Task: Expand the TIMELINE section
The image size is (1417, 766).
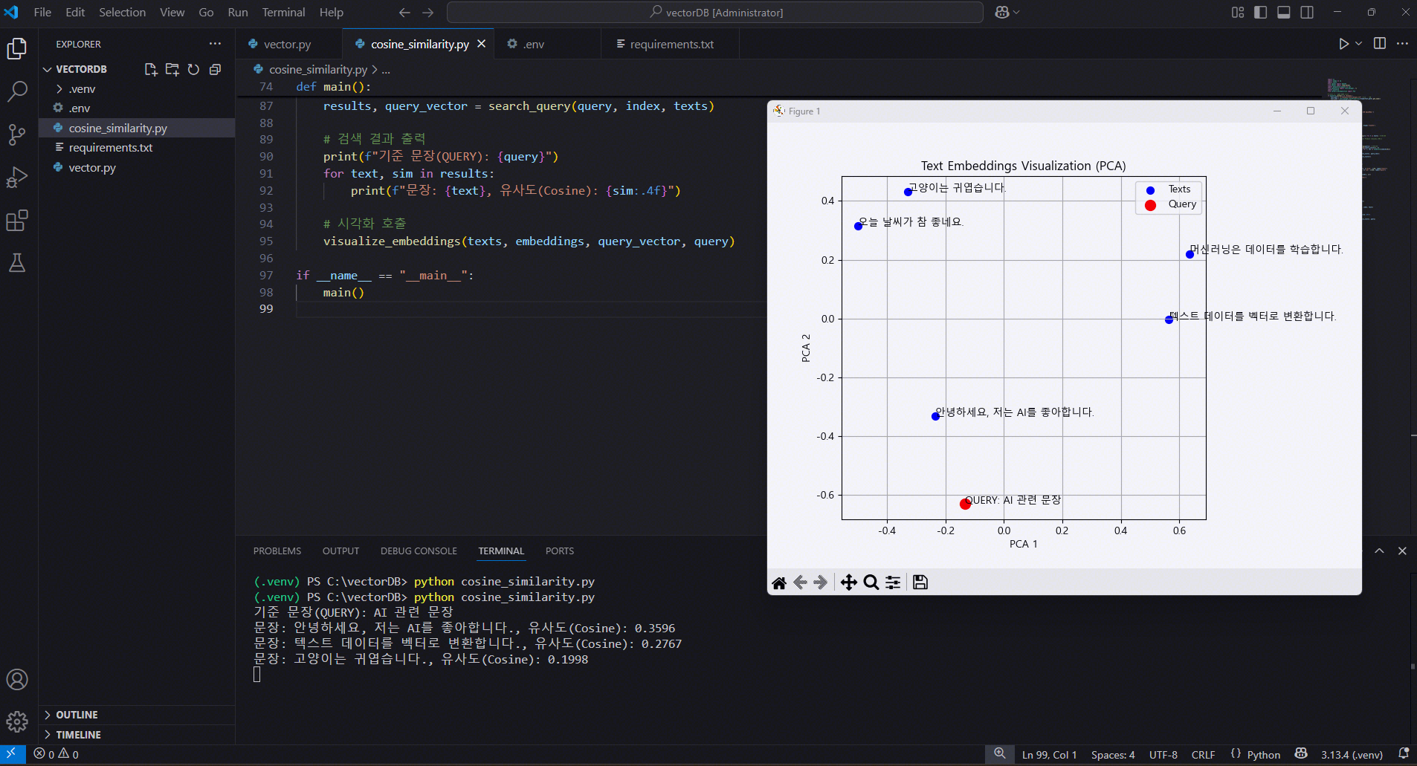Action: (78, 735)
